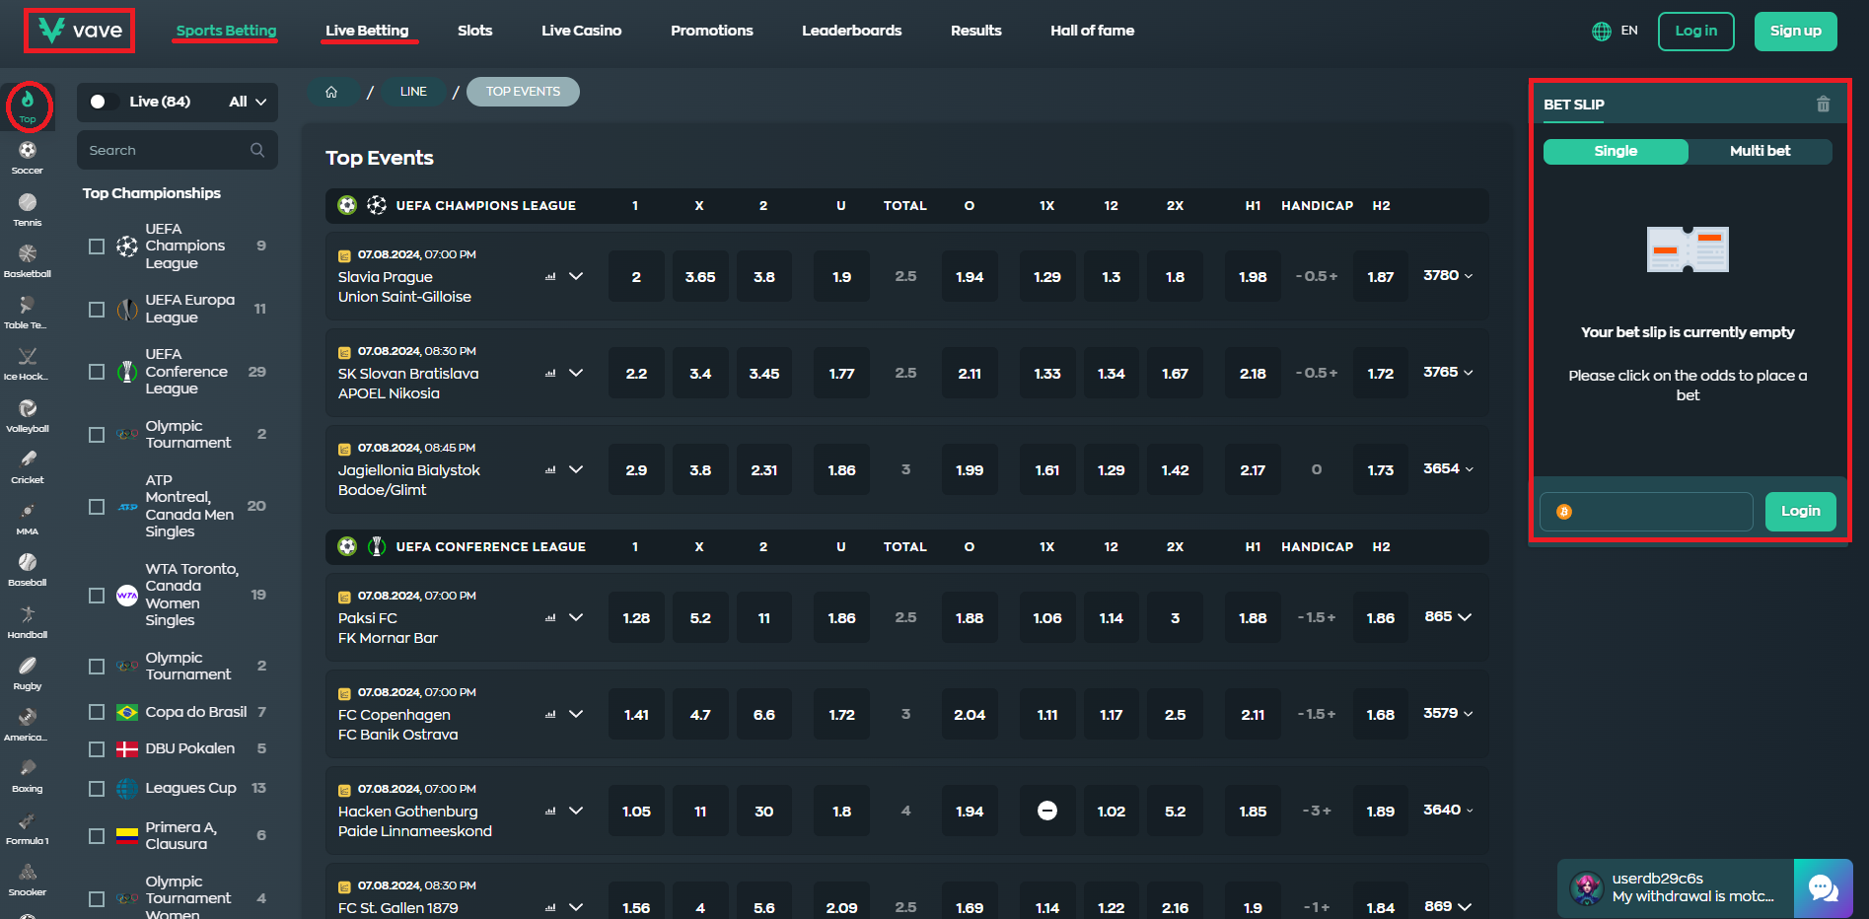Check the Primera A, Clausura checkbox
Image resolution: width=1869 pixels, height=919 pixels.
point(97,836)
